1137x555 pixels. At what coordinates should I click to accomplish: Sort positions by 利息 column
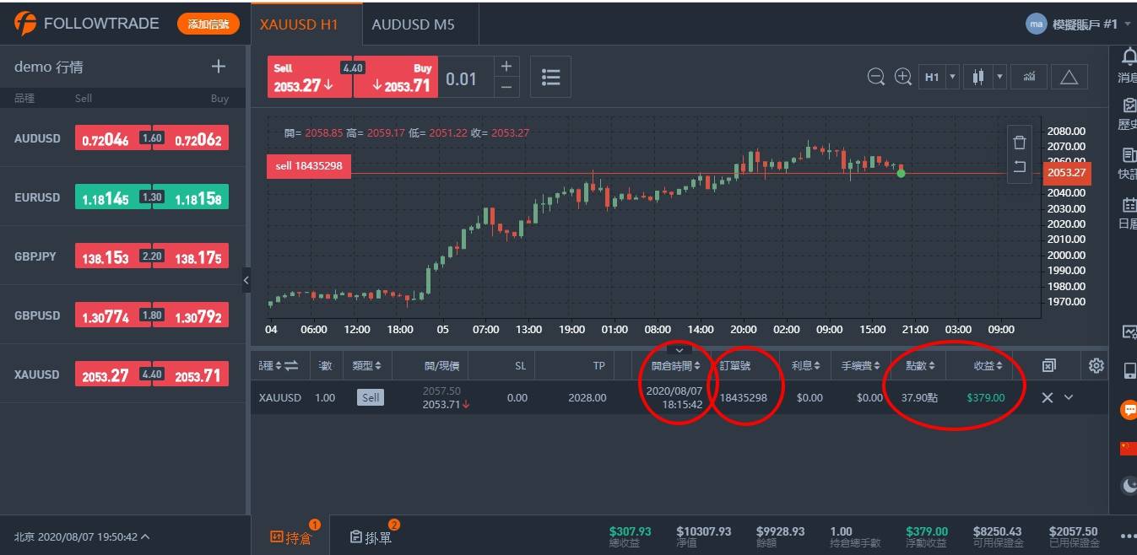[806, 366]
